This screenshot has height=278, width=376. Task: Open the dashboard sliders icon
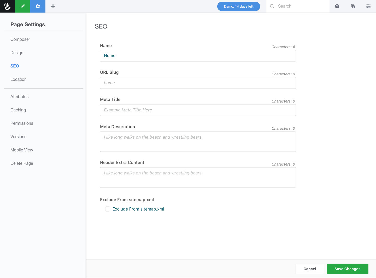pos(368,6)
